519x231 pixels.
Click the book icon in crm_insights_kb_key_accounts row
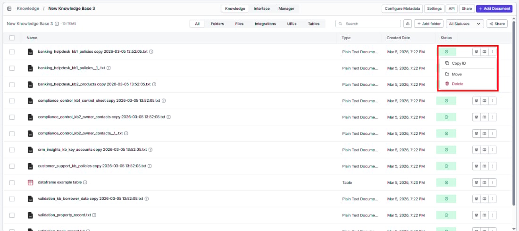point(484,149)
